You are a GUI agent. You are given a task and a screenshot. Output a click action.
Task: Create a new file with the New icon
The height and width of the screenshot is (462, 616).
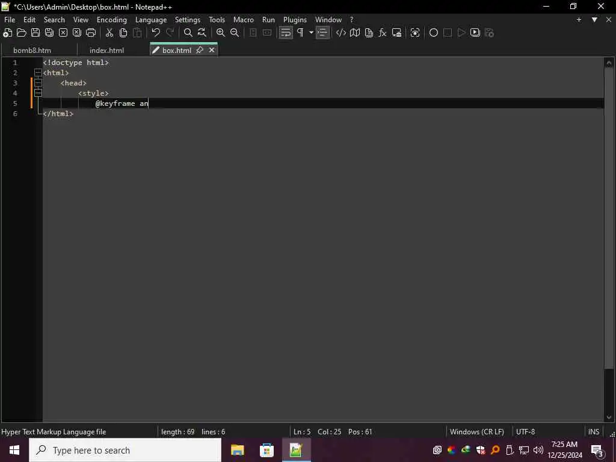7,33
